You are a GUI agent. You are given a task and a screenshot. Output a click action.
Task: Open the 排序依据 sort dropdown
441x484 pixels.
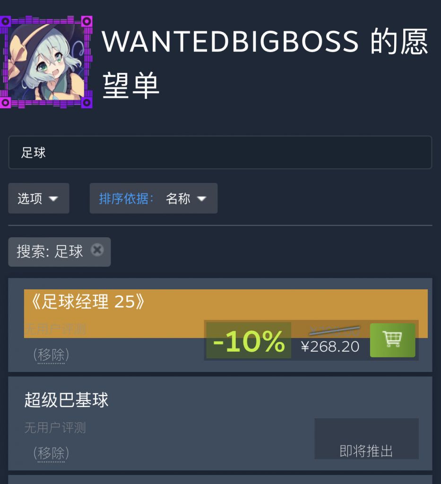153,198
